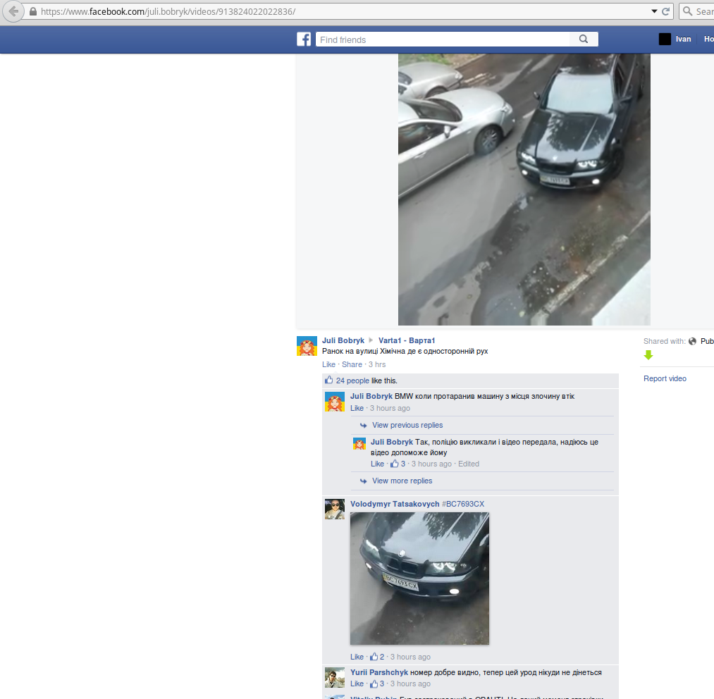Focus the Find friends search field
Screen dimensions: 714x699
443,39
